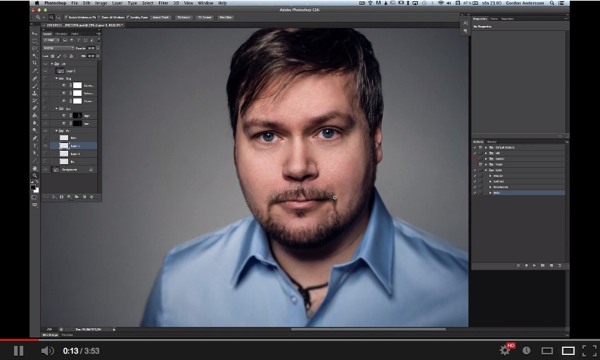Open the layer filter Kind dropdown

[51, 40]
